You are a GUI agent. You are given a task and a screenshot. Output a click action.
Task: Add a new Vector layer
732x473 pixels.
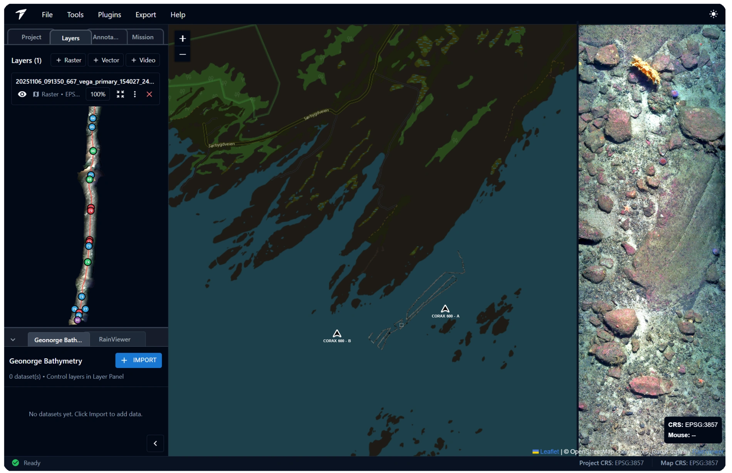coord(106,60)
